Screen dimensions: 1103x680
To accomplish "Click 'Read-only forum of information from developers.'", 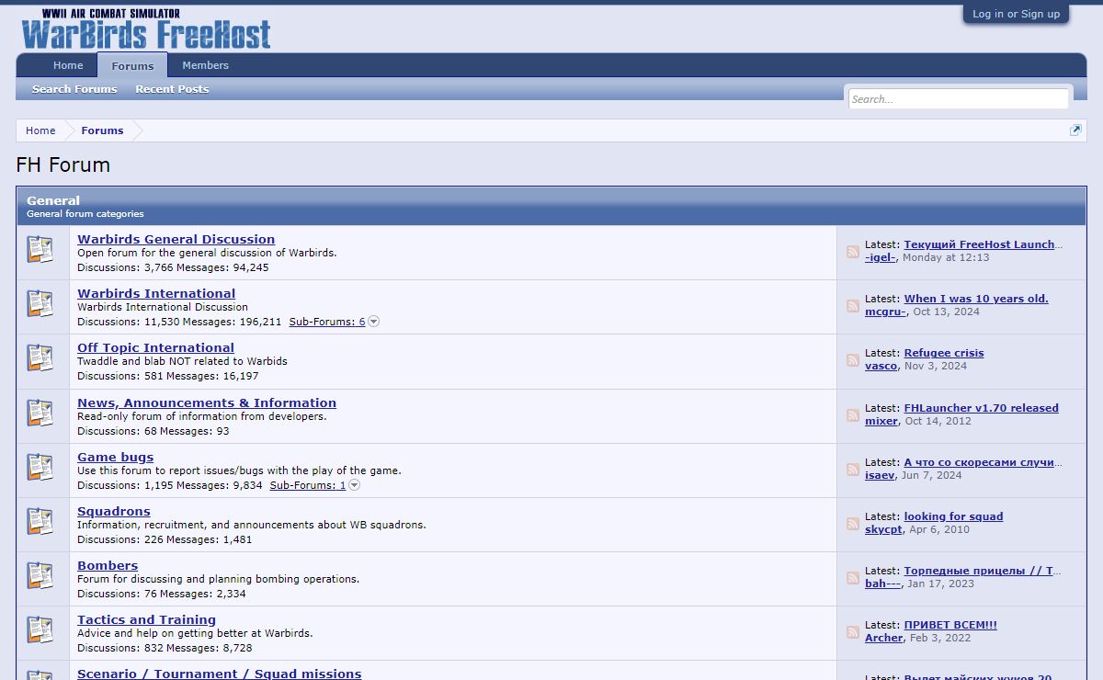I will [202, 416].
